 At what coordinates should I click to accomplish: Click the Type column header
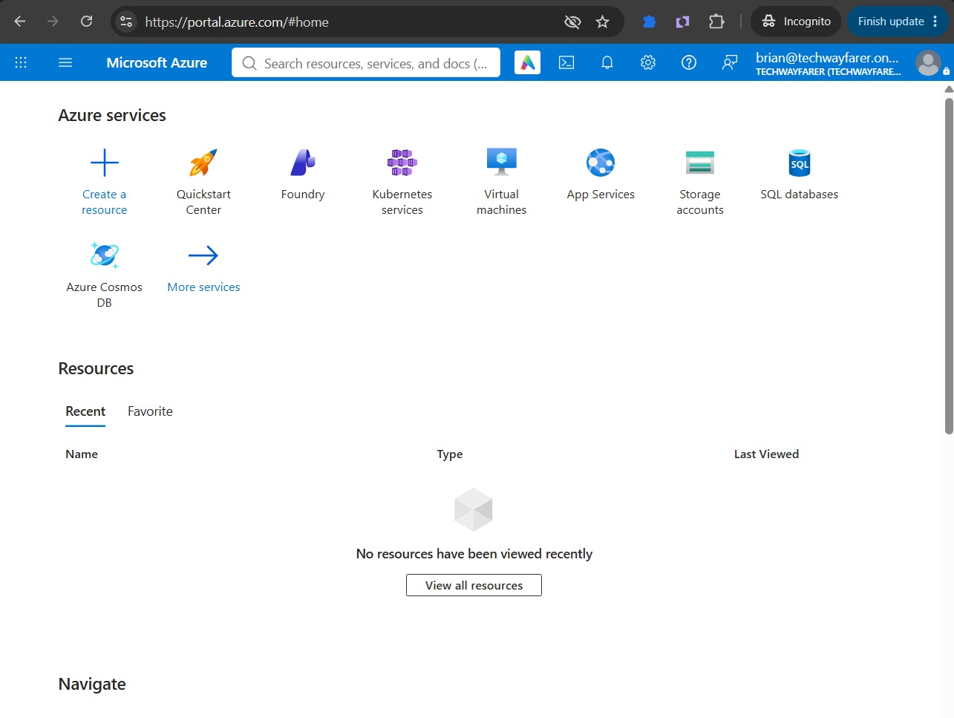(x=450, y=454)
